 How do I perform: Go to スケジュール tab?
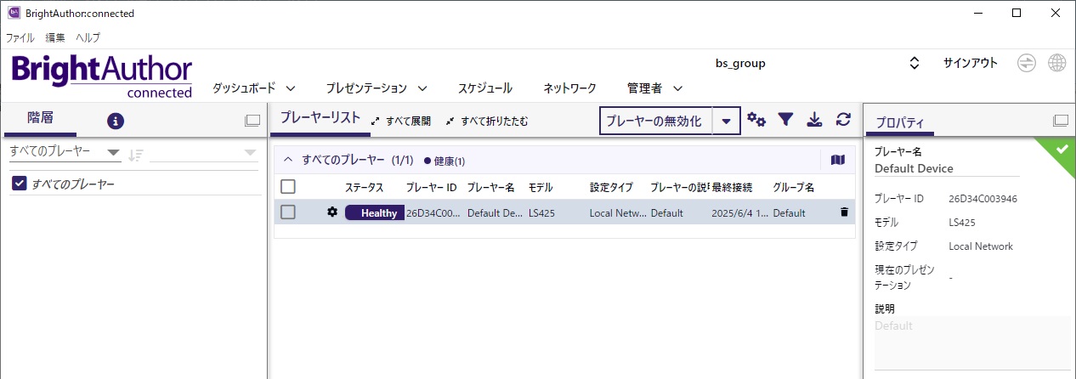484,88
